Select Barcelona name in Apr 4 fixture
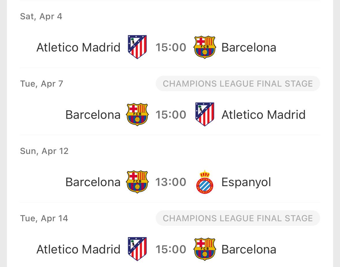This screenshot has width=340, height=267. [x=249, y=47]
